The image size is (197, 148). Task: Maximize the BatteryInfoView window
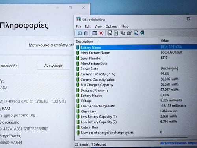click(188, 19)
